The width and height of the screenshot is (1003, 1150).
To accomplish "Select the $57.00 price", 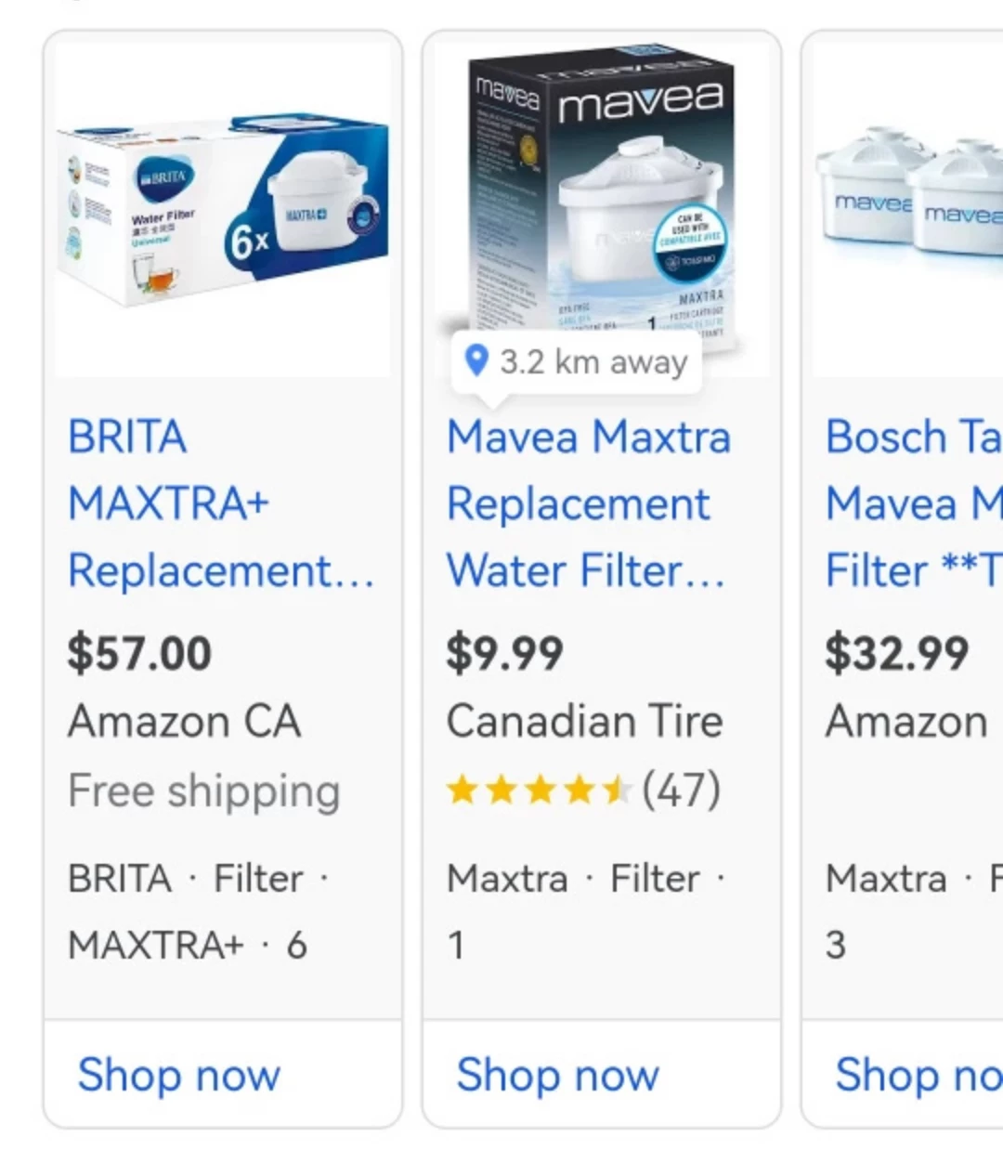I will coord(139,652).
